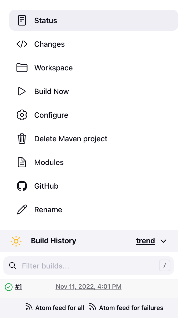Click the Build Now play icon
Viewport: 182px width, 326px height.
[22, 91]
